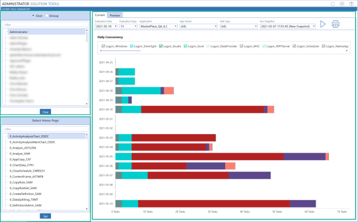The height and width of the screenshot is (222, 358).
Task: Click the purple bar segment for 2021-05-05
Action: [305, 157]
